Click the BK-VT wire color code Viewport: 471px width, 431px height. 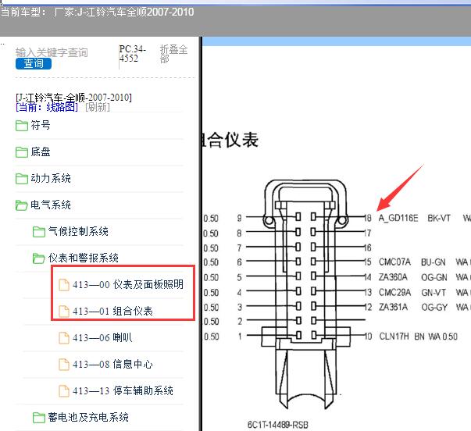click(439, 218)
